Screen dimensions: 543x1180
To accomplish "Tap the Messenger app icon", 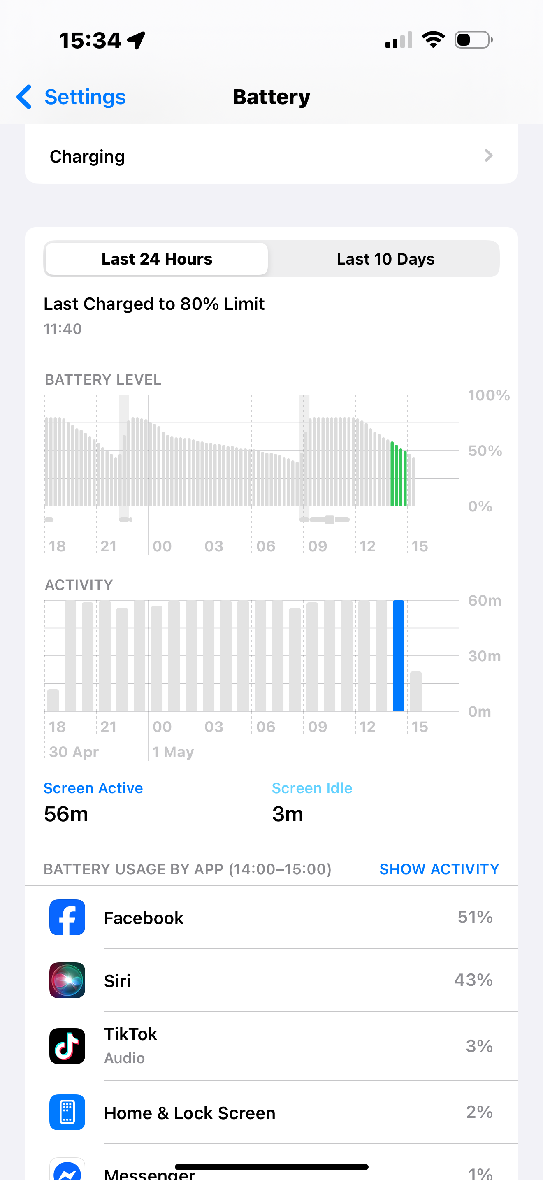I will (x=67, y=1171).
